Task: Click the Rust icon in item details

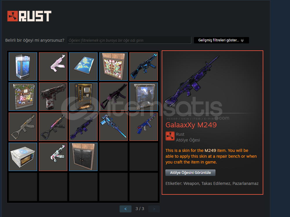Action: coord(170,136)
